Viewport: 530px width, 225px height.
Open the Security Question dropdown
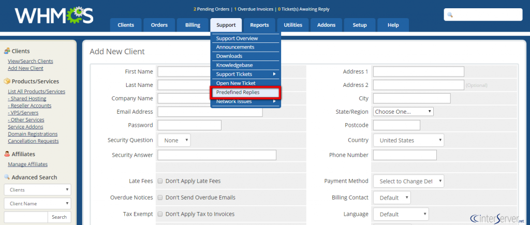point(174,140)
